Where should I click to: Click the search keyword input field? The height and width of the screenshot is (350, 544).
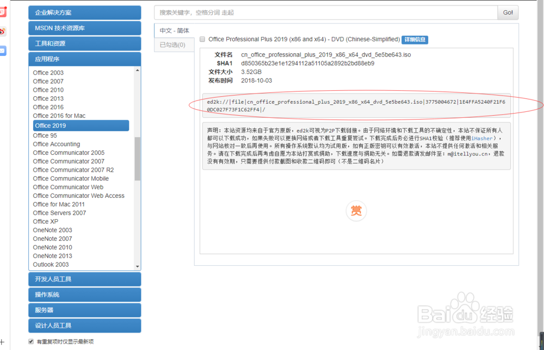tap(326, 12)
